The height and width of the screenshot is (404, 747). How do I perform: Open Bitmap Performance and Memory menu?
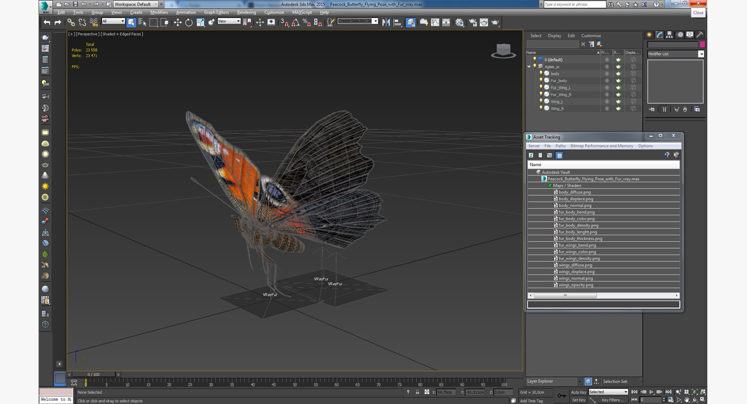[602, 146]
